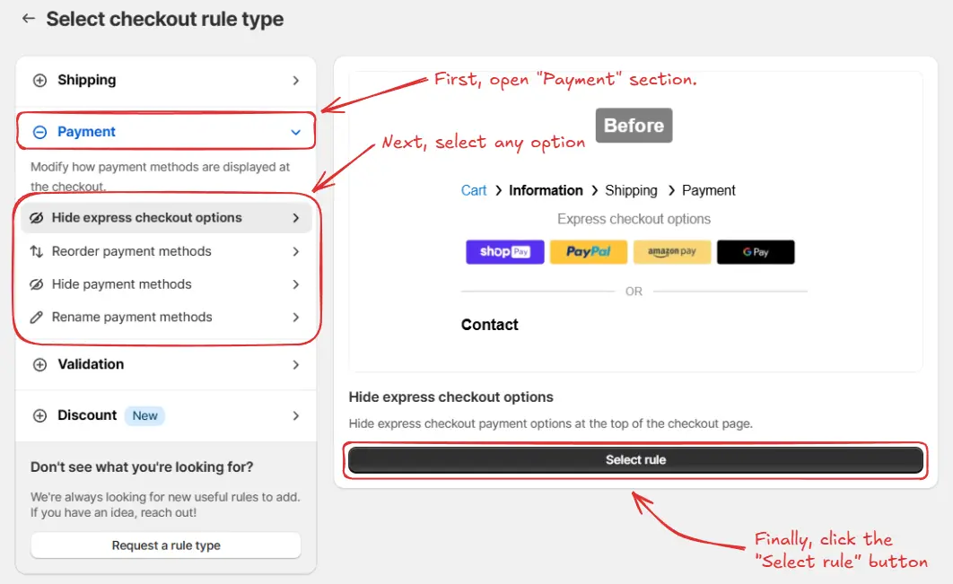Click the Amazon Pay option in the preview

click(672, 252)
